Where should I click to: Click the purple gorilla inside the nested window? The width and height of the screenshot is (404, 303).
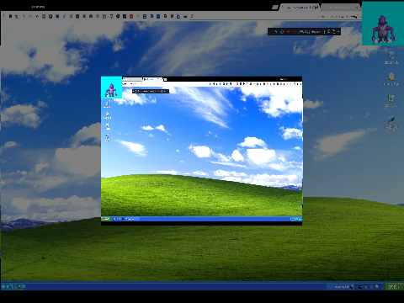tap(111, 90)
